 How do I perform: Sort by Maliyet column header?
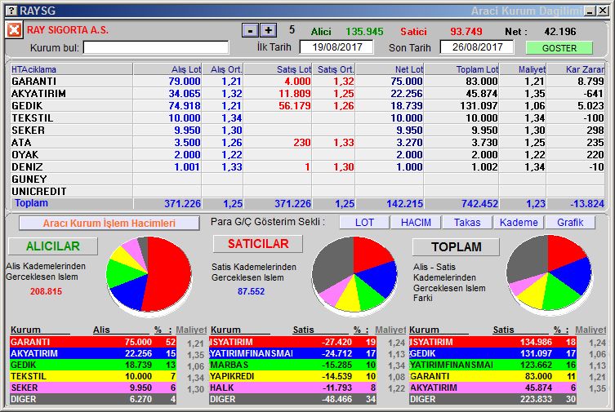(x=523, y=69)
